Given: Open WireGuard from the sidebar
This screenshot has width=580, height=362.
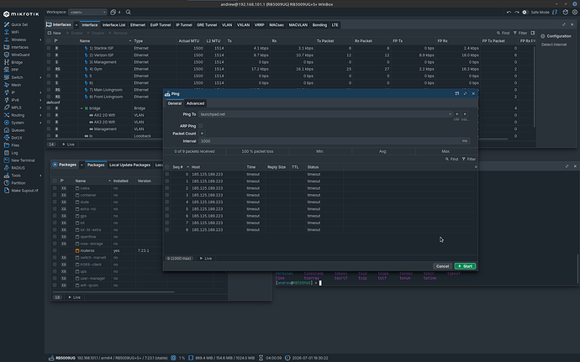Looking at the screenshot, I should [x=20, y=55].
